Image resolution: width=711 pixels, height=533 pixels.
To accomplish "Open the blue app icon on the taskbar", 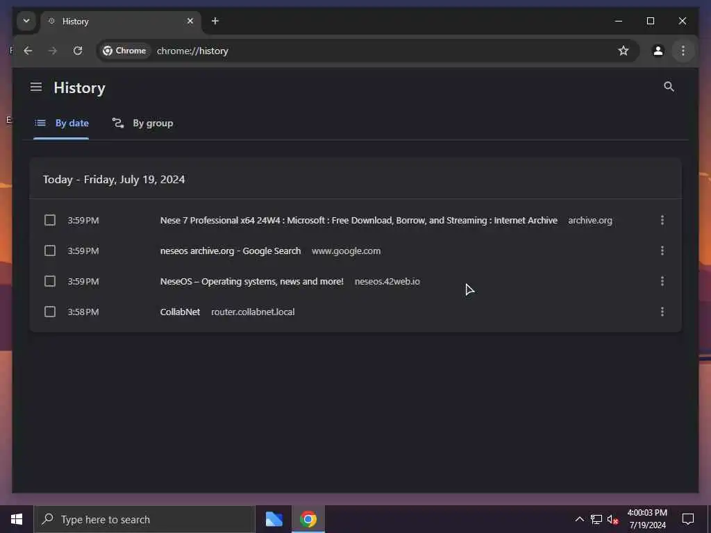I will (x=274, y=519).
